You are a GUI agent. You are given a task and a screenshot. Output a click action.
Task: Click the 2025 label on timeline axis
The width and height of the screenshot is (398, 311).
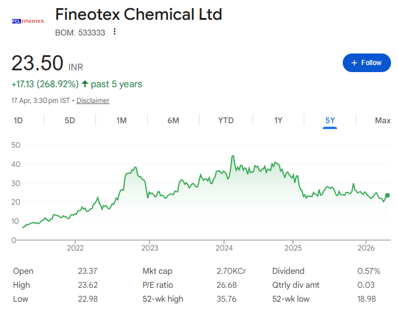point(293,248)
